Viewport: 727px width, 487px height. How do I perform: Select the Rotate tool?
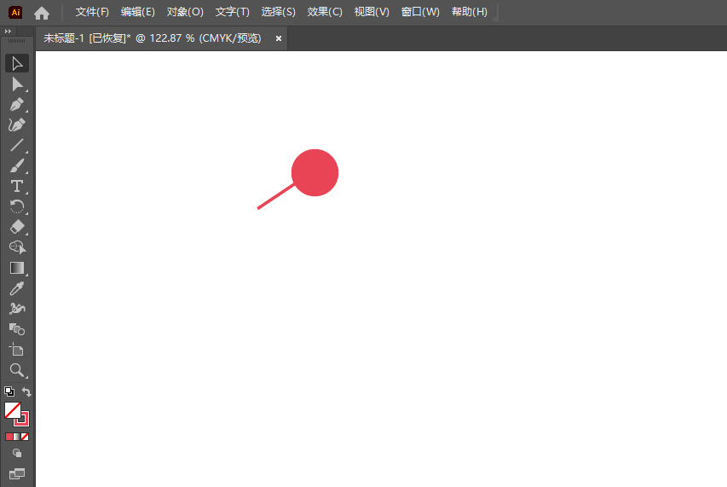tap(17, 206)
